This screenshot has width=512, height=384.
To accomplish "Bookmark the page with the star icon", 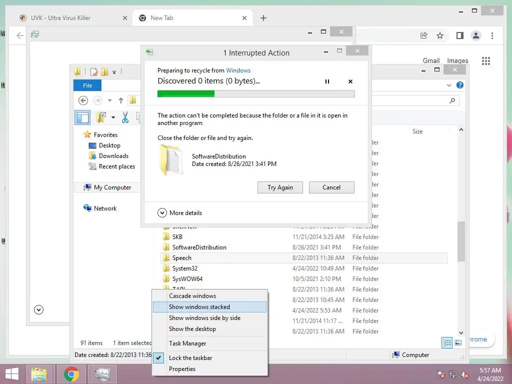I will tap(440, 35).
